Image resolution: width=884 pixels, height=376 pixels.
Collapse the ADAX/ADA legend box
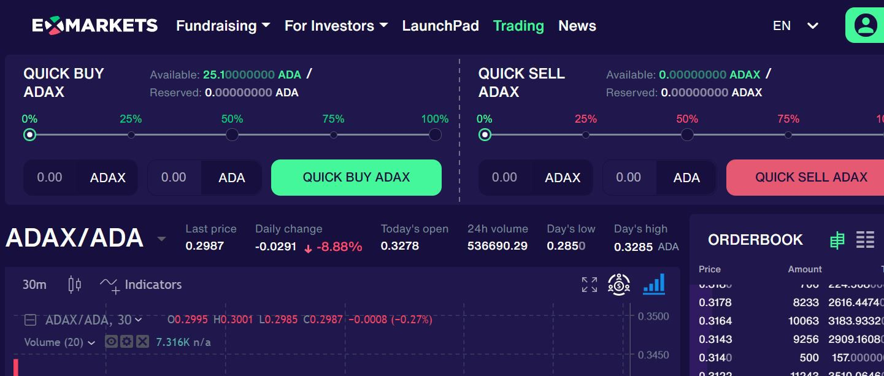tap(30, 320)
